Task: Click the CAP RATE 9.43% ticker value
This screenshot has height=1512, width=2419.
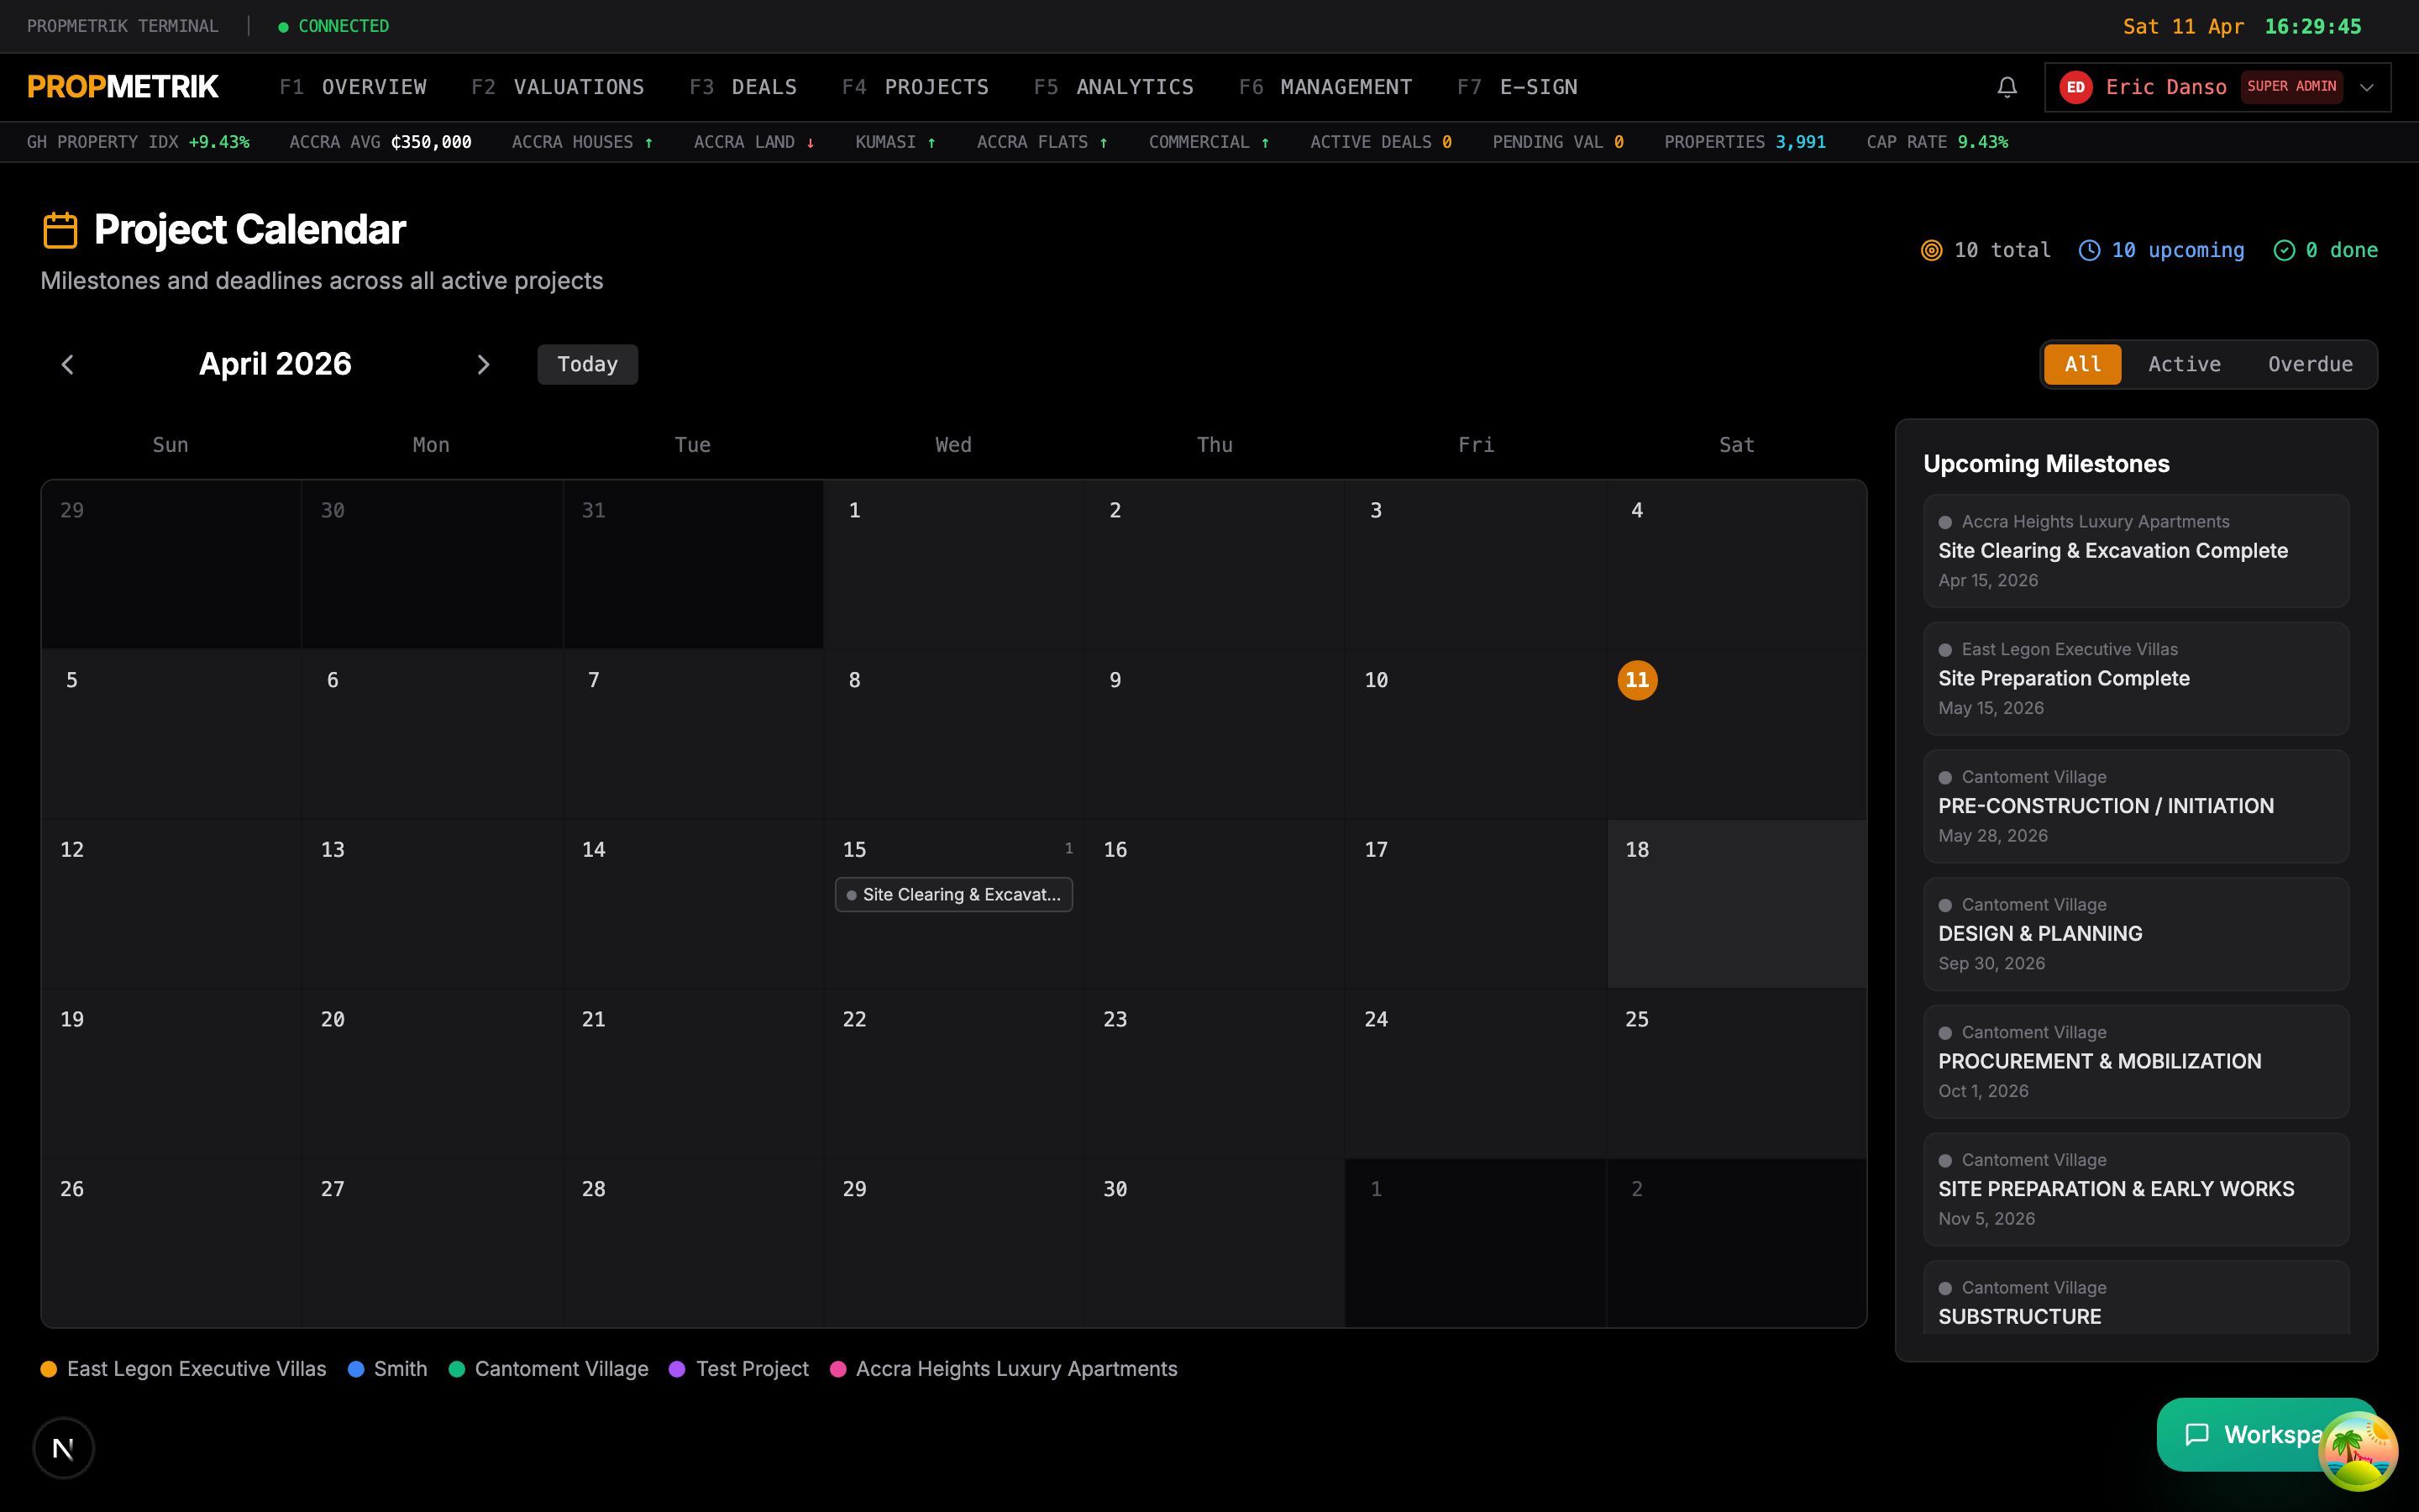Action: pos(1982,142)
